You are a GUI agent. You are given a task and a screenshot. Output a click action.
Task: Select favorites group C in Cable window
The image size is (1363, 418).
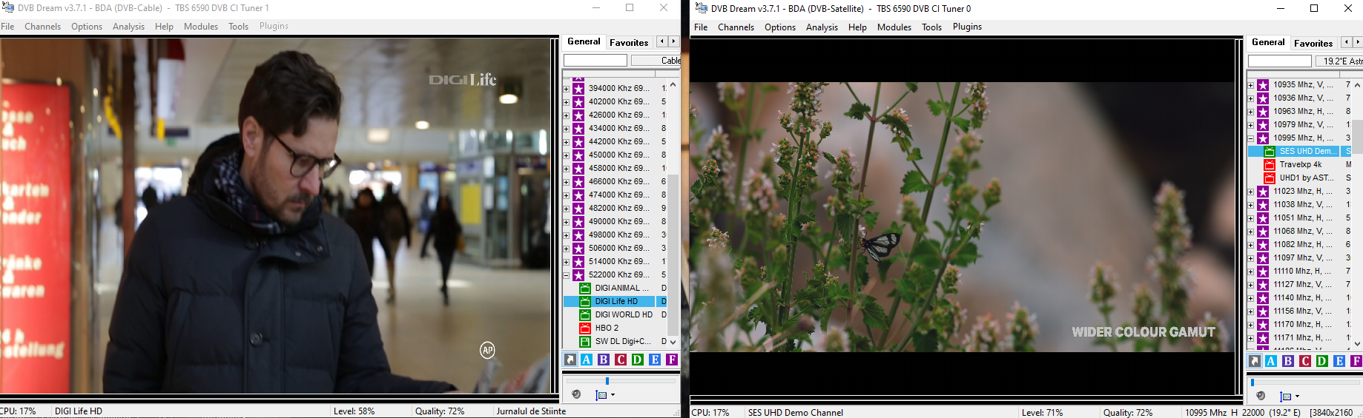(x=621, y=360)
